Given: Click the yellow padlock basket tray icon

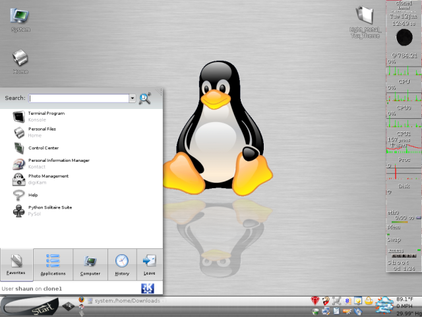Looking at the screenshot, I should [x=369, y=300].
